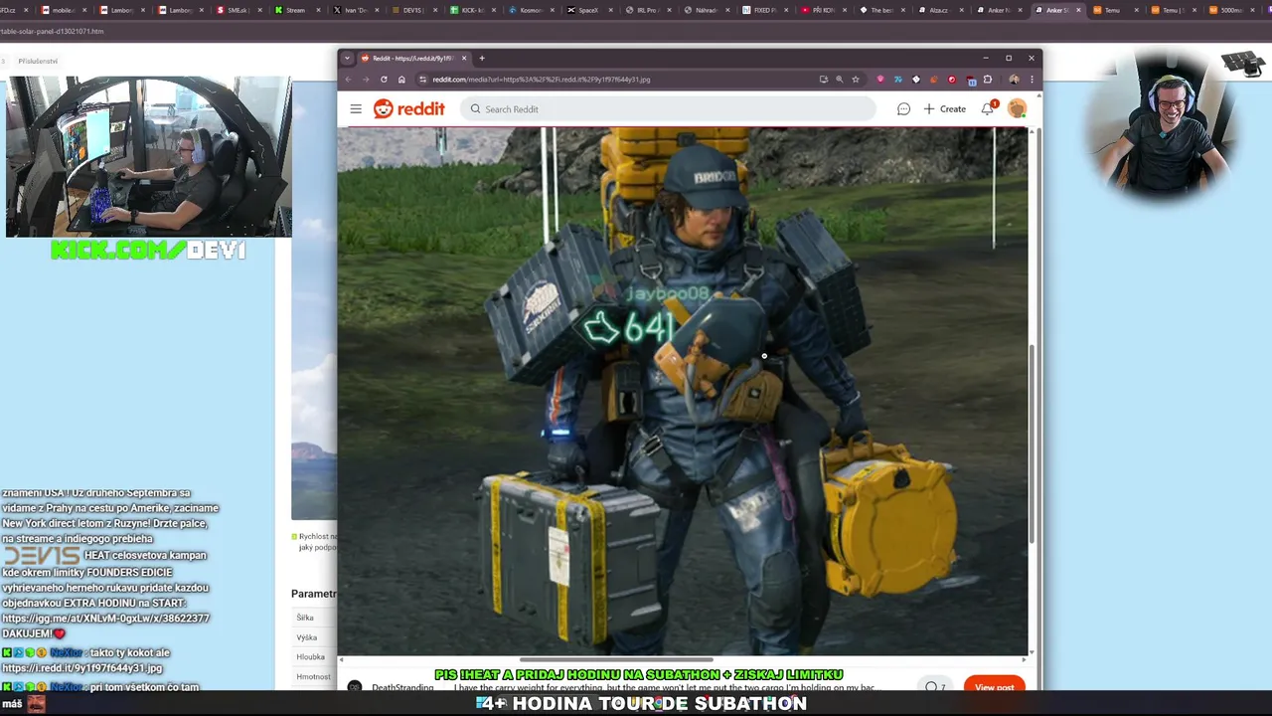Click the red circular extension icon

[x=952, y=80]
